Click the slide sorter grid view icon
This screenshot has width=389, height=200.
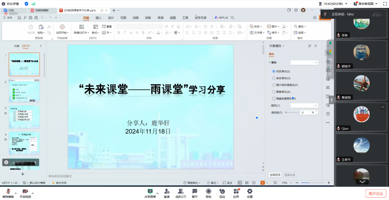(x=246, y=183)
